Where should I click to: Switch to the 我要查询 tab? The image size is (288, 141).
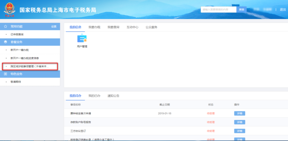[113, 27]
